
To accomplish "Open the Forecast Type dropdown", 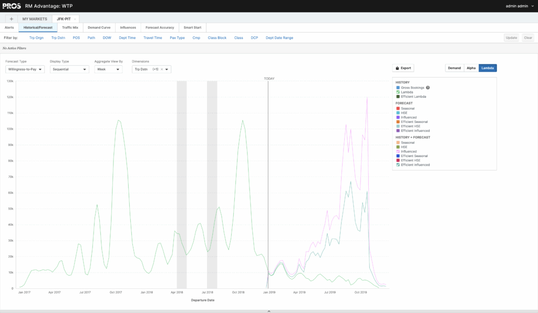I will [24, 69].
